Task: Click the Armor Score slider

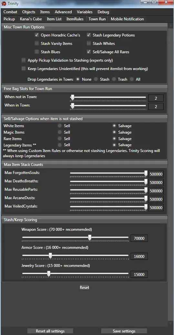Action: click(75, 256)
